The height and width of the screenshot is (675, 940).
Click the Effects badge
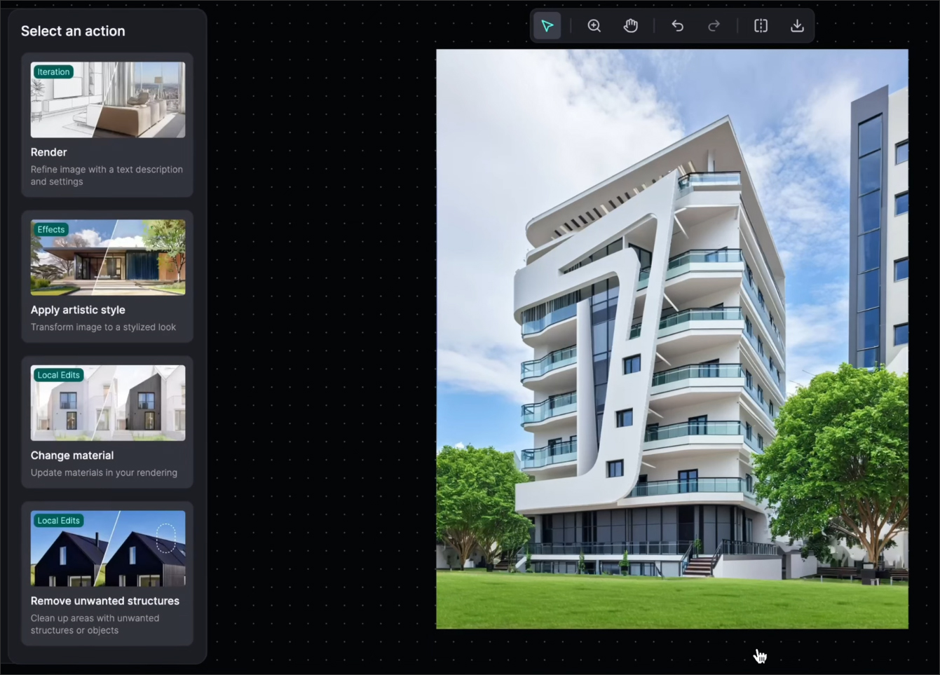coord(51,229)
